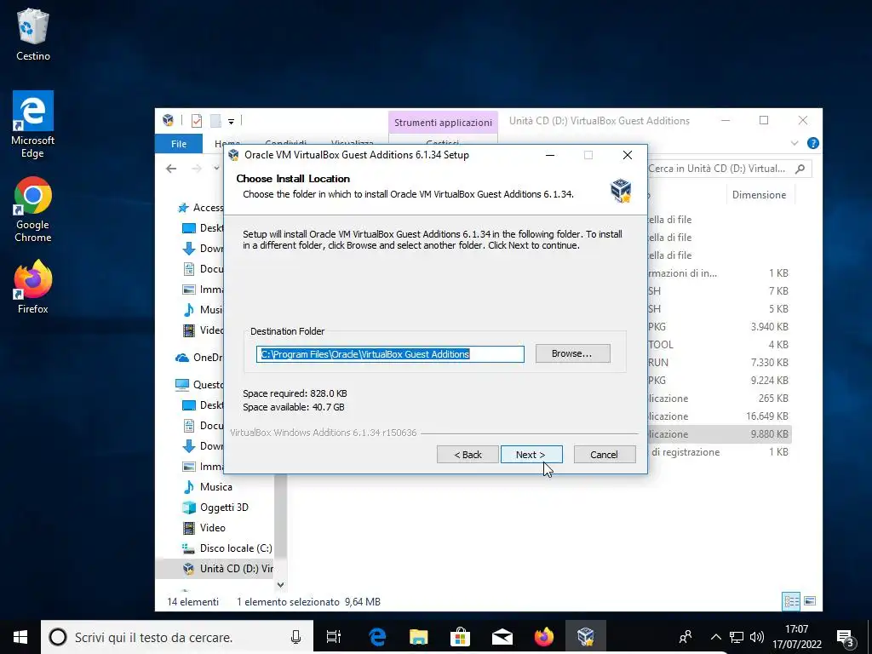This screenshot has width=872, height=654.
Task: Switch Explorer to the large icons view
Action: [810, 601]
